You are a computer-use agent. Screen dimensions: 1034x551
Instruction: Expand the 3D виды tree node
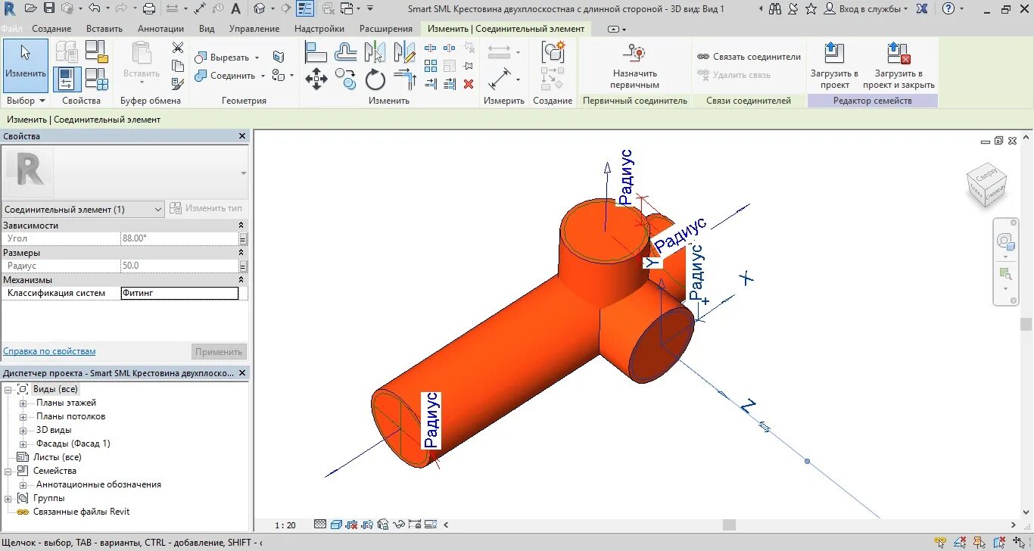coord(23,430)
